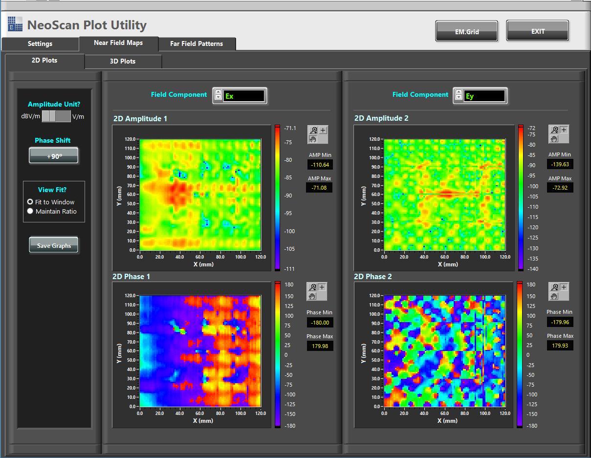Click crosshair cursor tool for 2D Phase 2
Image resolution: width=591 pixels, height=458 pixels.
[x=564, y=287]
